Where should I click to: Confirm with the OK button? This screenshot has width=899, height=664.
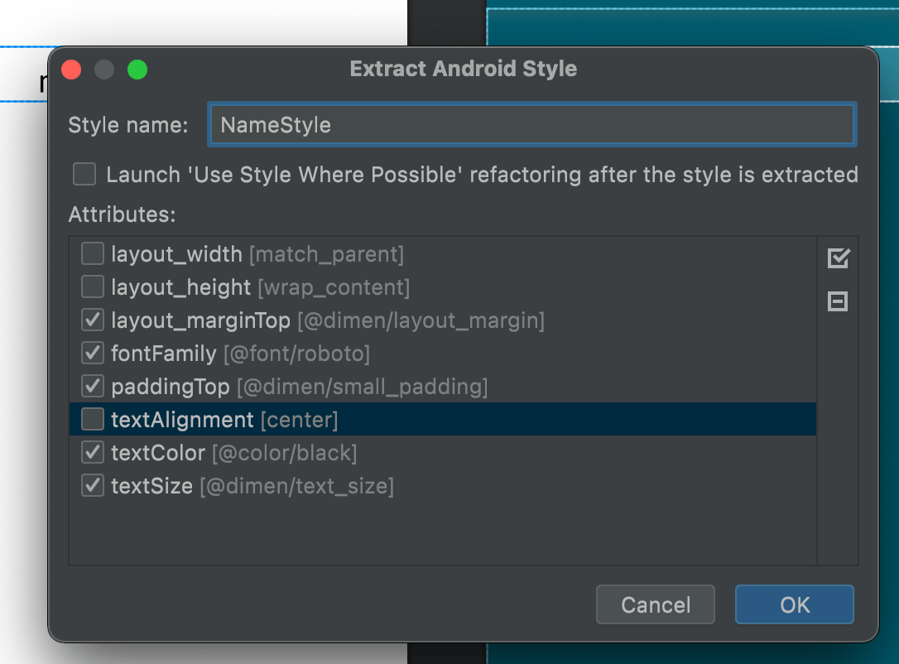tap(794, 604)
